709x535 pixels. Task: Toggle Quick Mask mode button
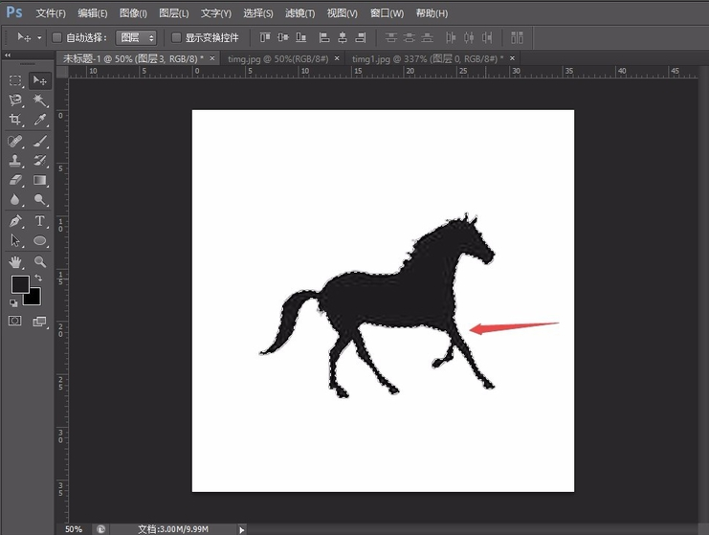tap(15, 322)
